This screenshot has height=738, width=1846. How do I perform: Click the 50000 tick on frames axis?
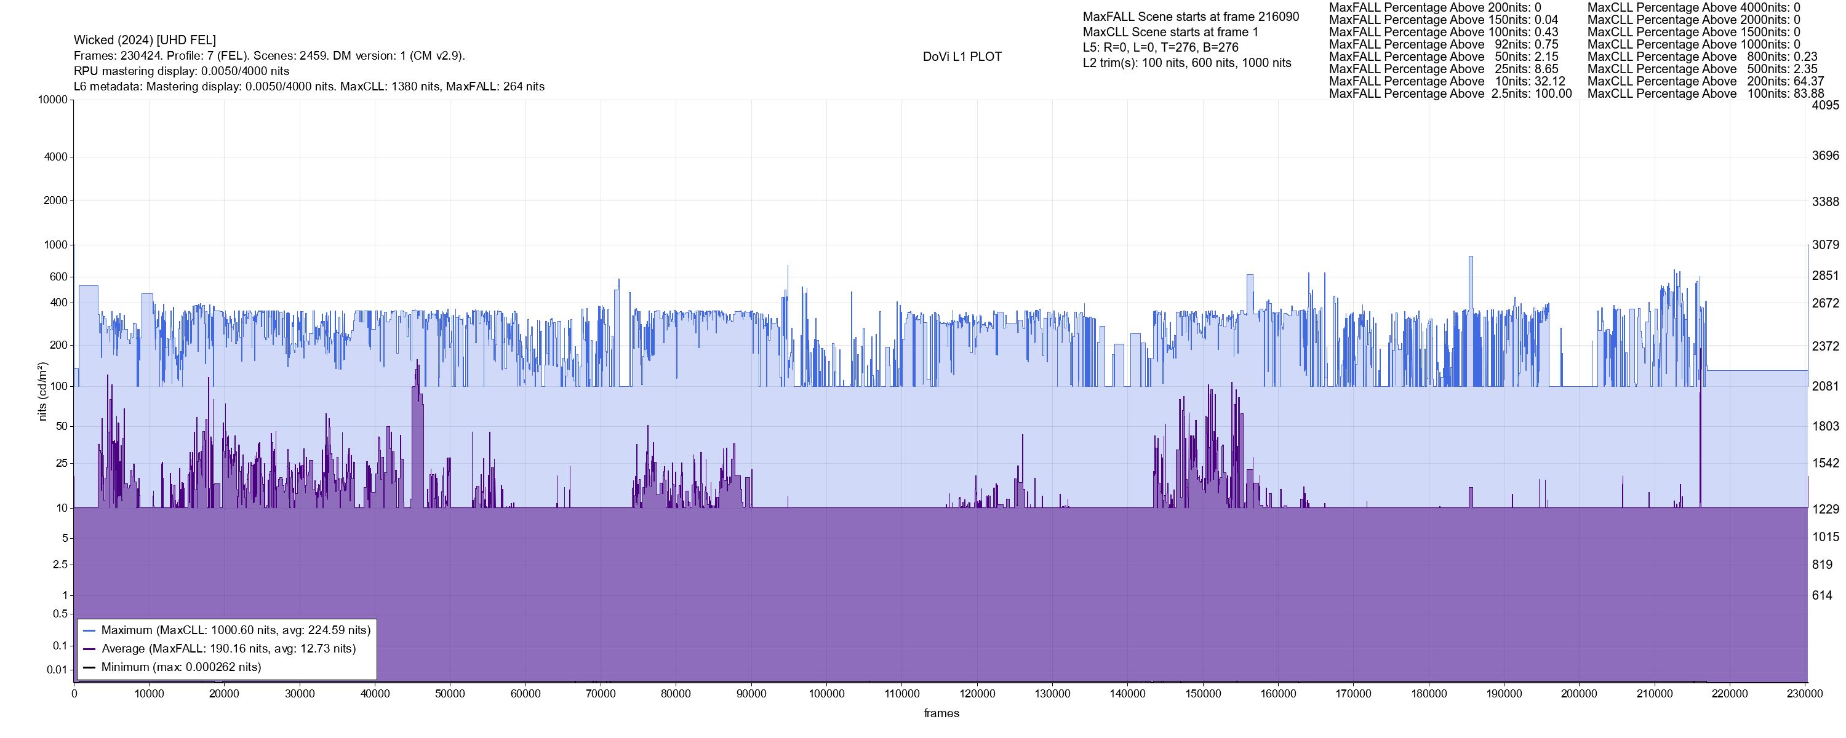(450, 694)
